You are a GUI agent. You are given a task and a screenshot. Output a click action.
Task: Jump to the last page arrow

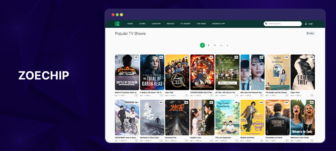(x=227, y=45)
